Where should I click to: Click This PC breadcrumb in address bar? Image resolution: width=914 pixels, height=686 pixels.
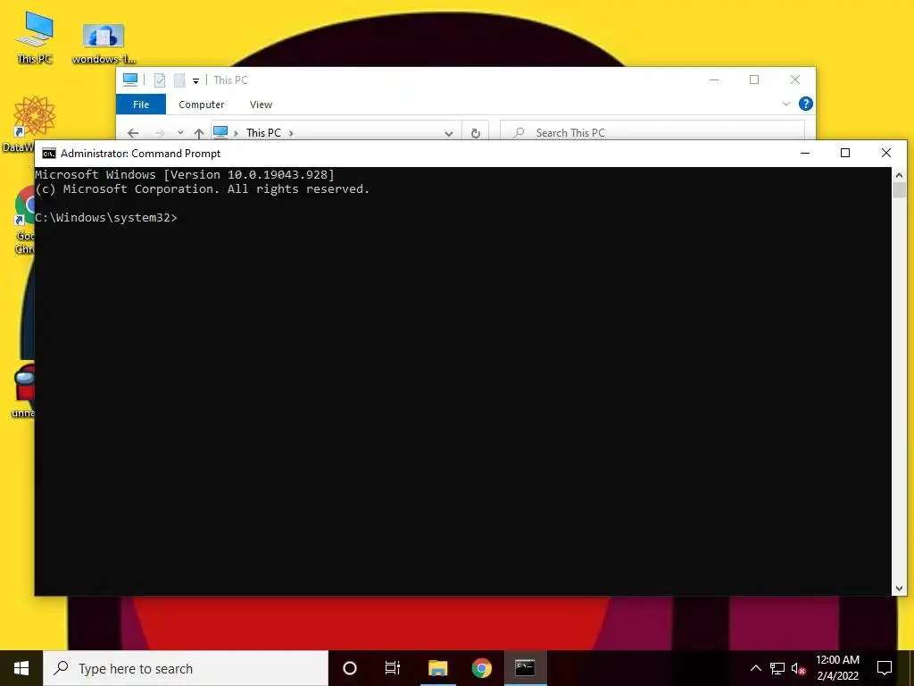click(x=263, y=133)
